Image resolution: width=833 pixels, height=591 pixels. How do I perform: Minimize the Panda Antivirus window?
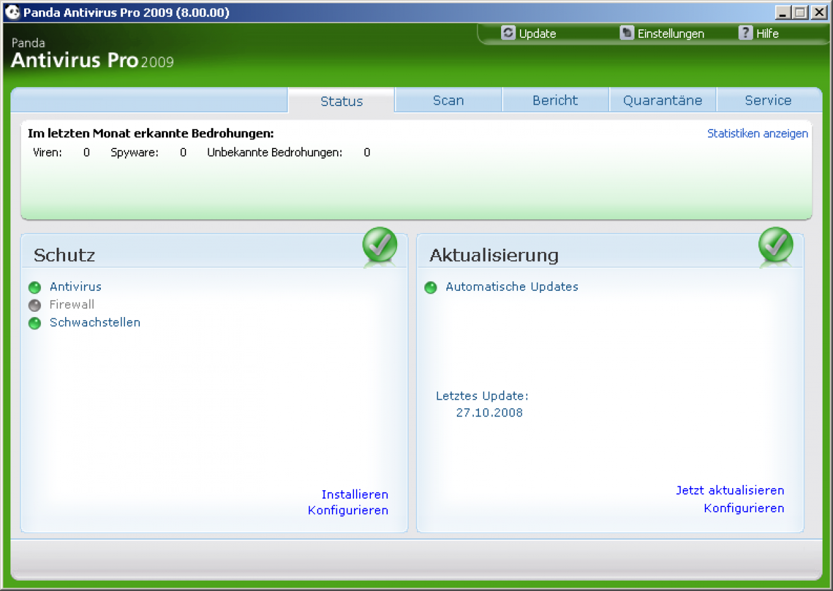(783, 12)
